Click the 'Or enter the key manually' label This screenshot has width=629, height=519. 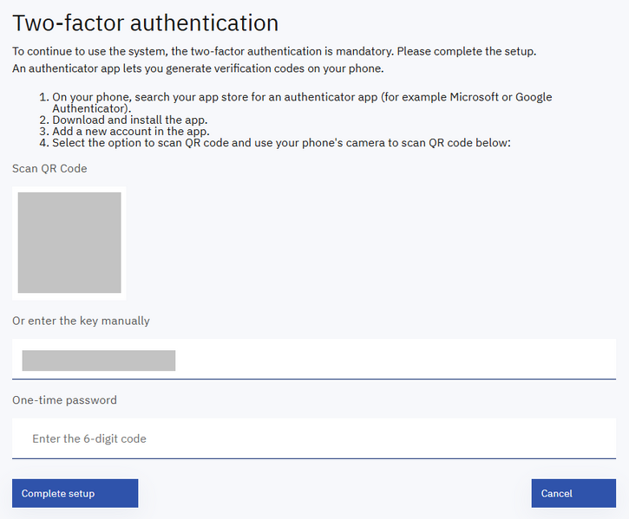[81, 321]
